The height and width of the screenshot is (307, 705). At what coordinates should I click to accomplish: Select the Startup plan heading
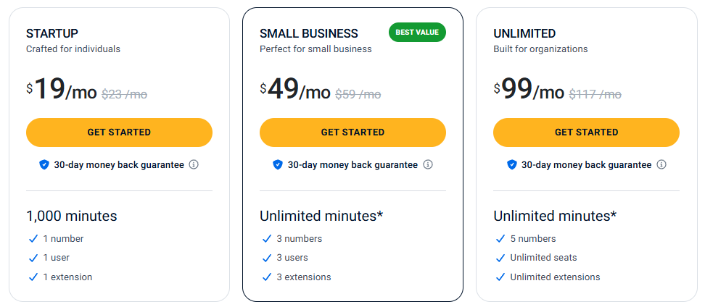(x=52, y=33)
